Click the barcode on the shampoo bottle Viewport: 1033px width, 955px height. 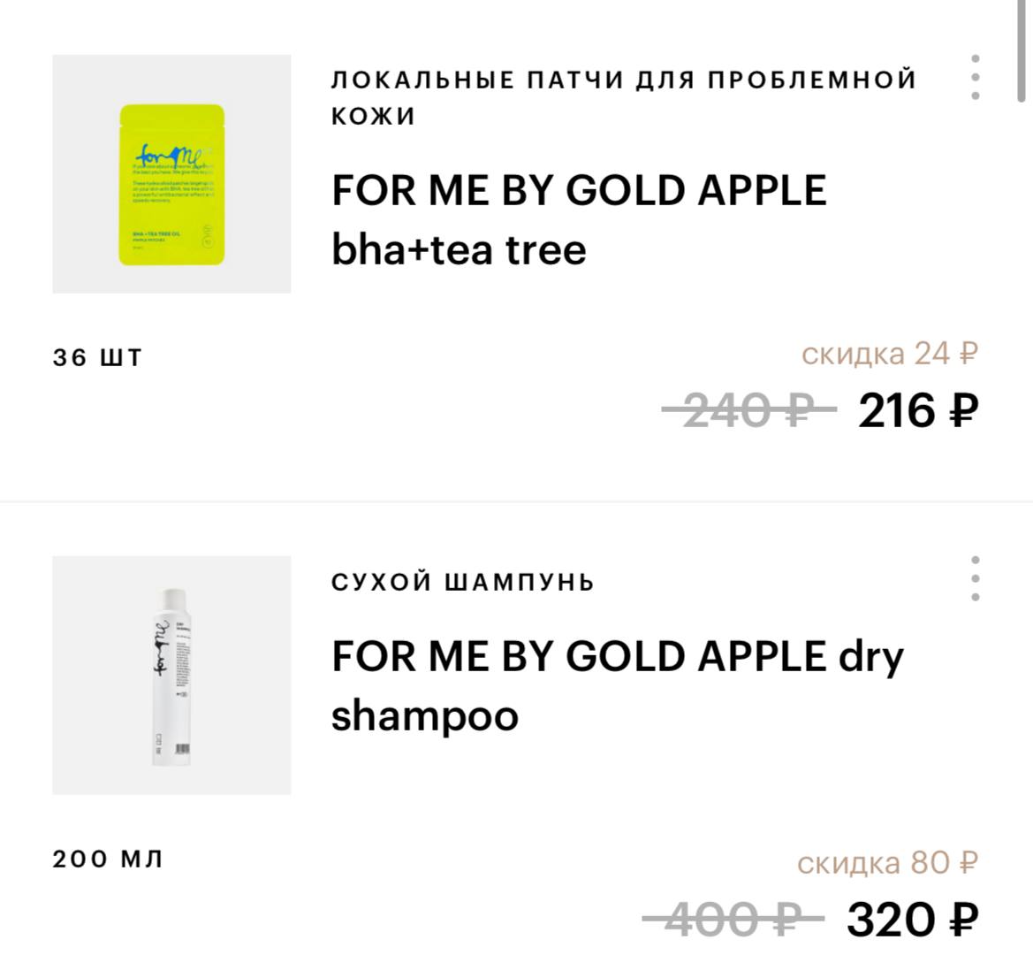click(183, 748)
